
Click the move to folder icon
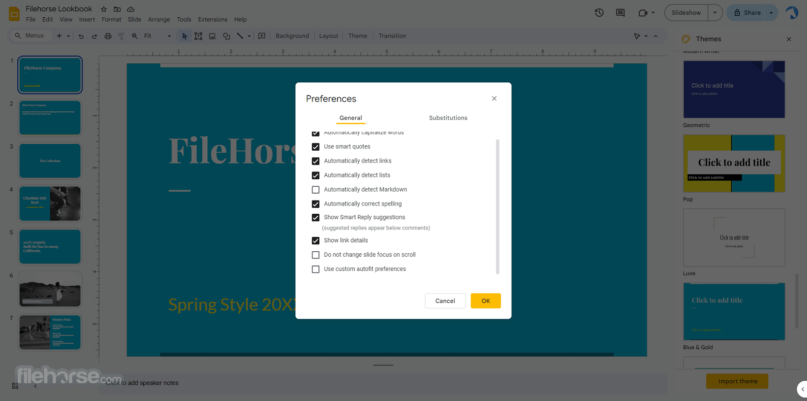(117, 9)
